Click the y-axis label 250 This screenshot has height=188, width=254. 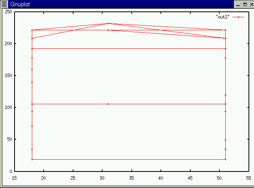tap(8, 12)
